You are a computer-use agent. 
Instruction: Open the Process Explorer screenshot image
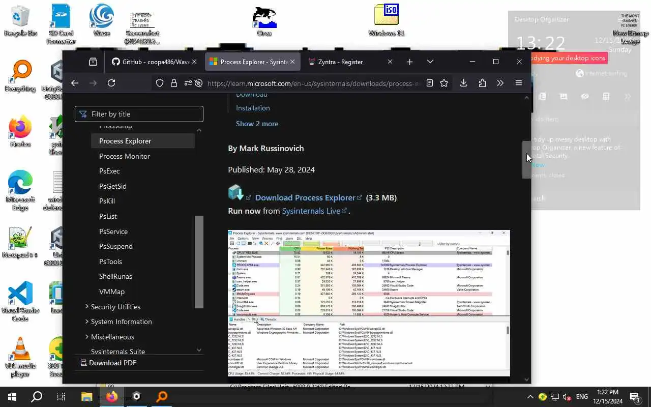point(369,303)
